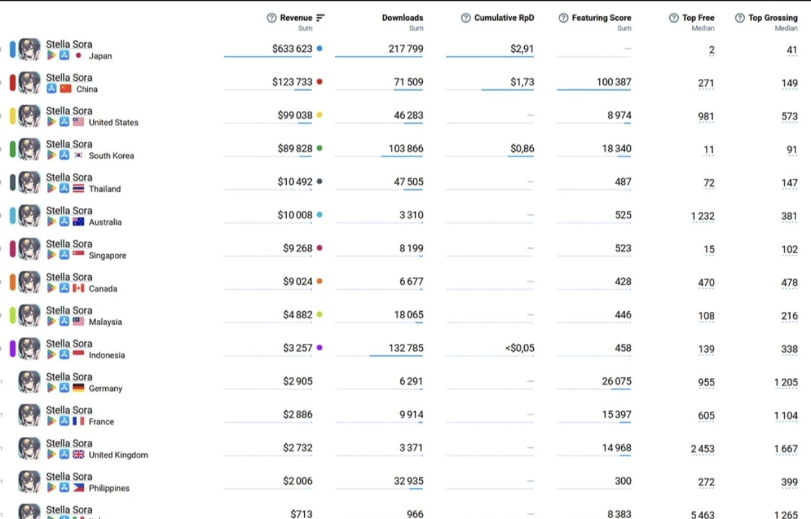Click Stella Sora app icon in Japan row

pyautogui.click(x=29, y=49)
